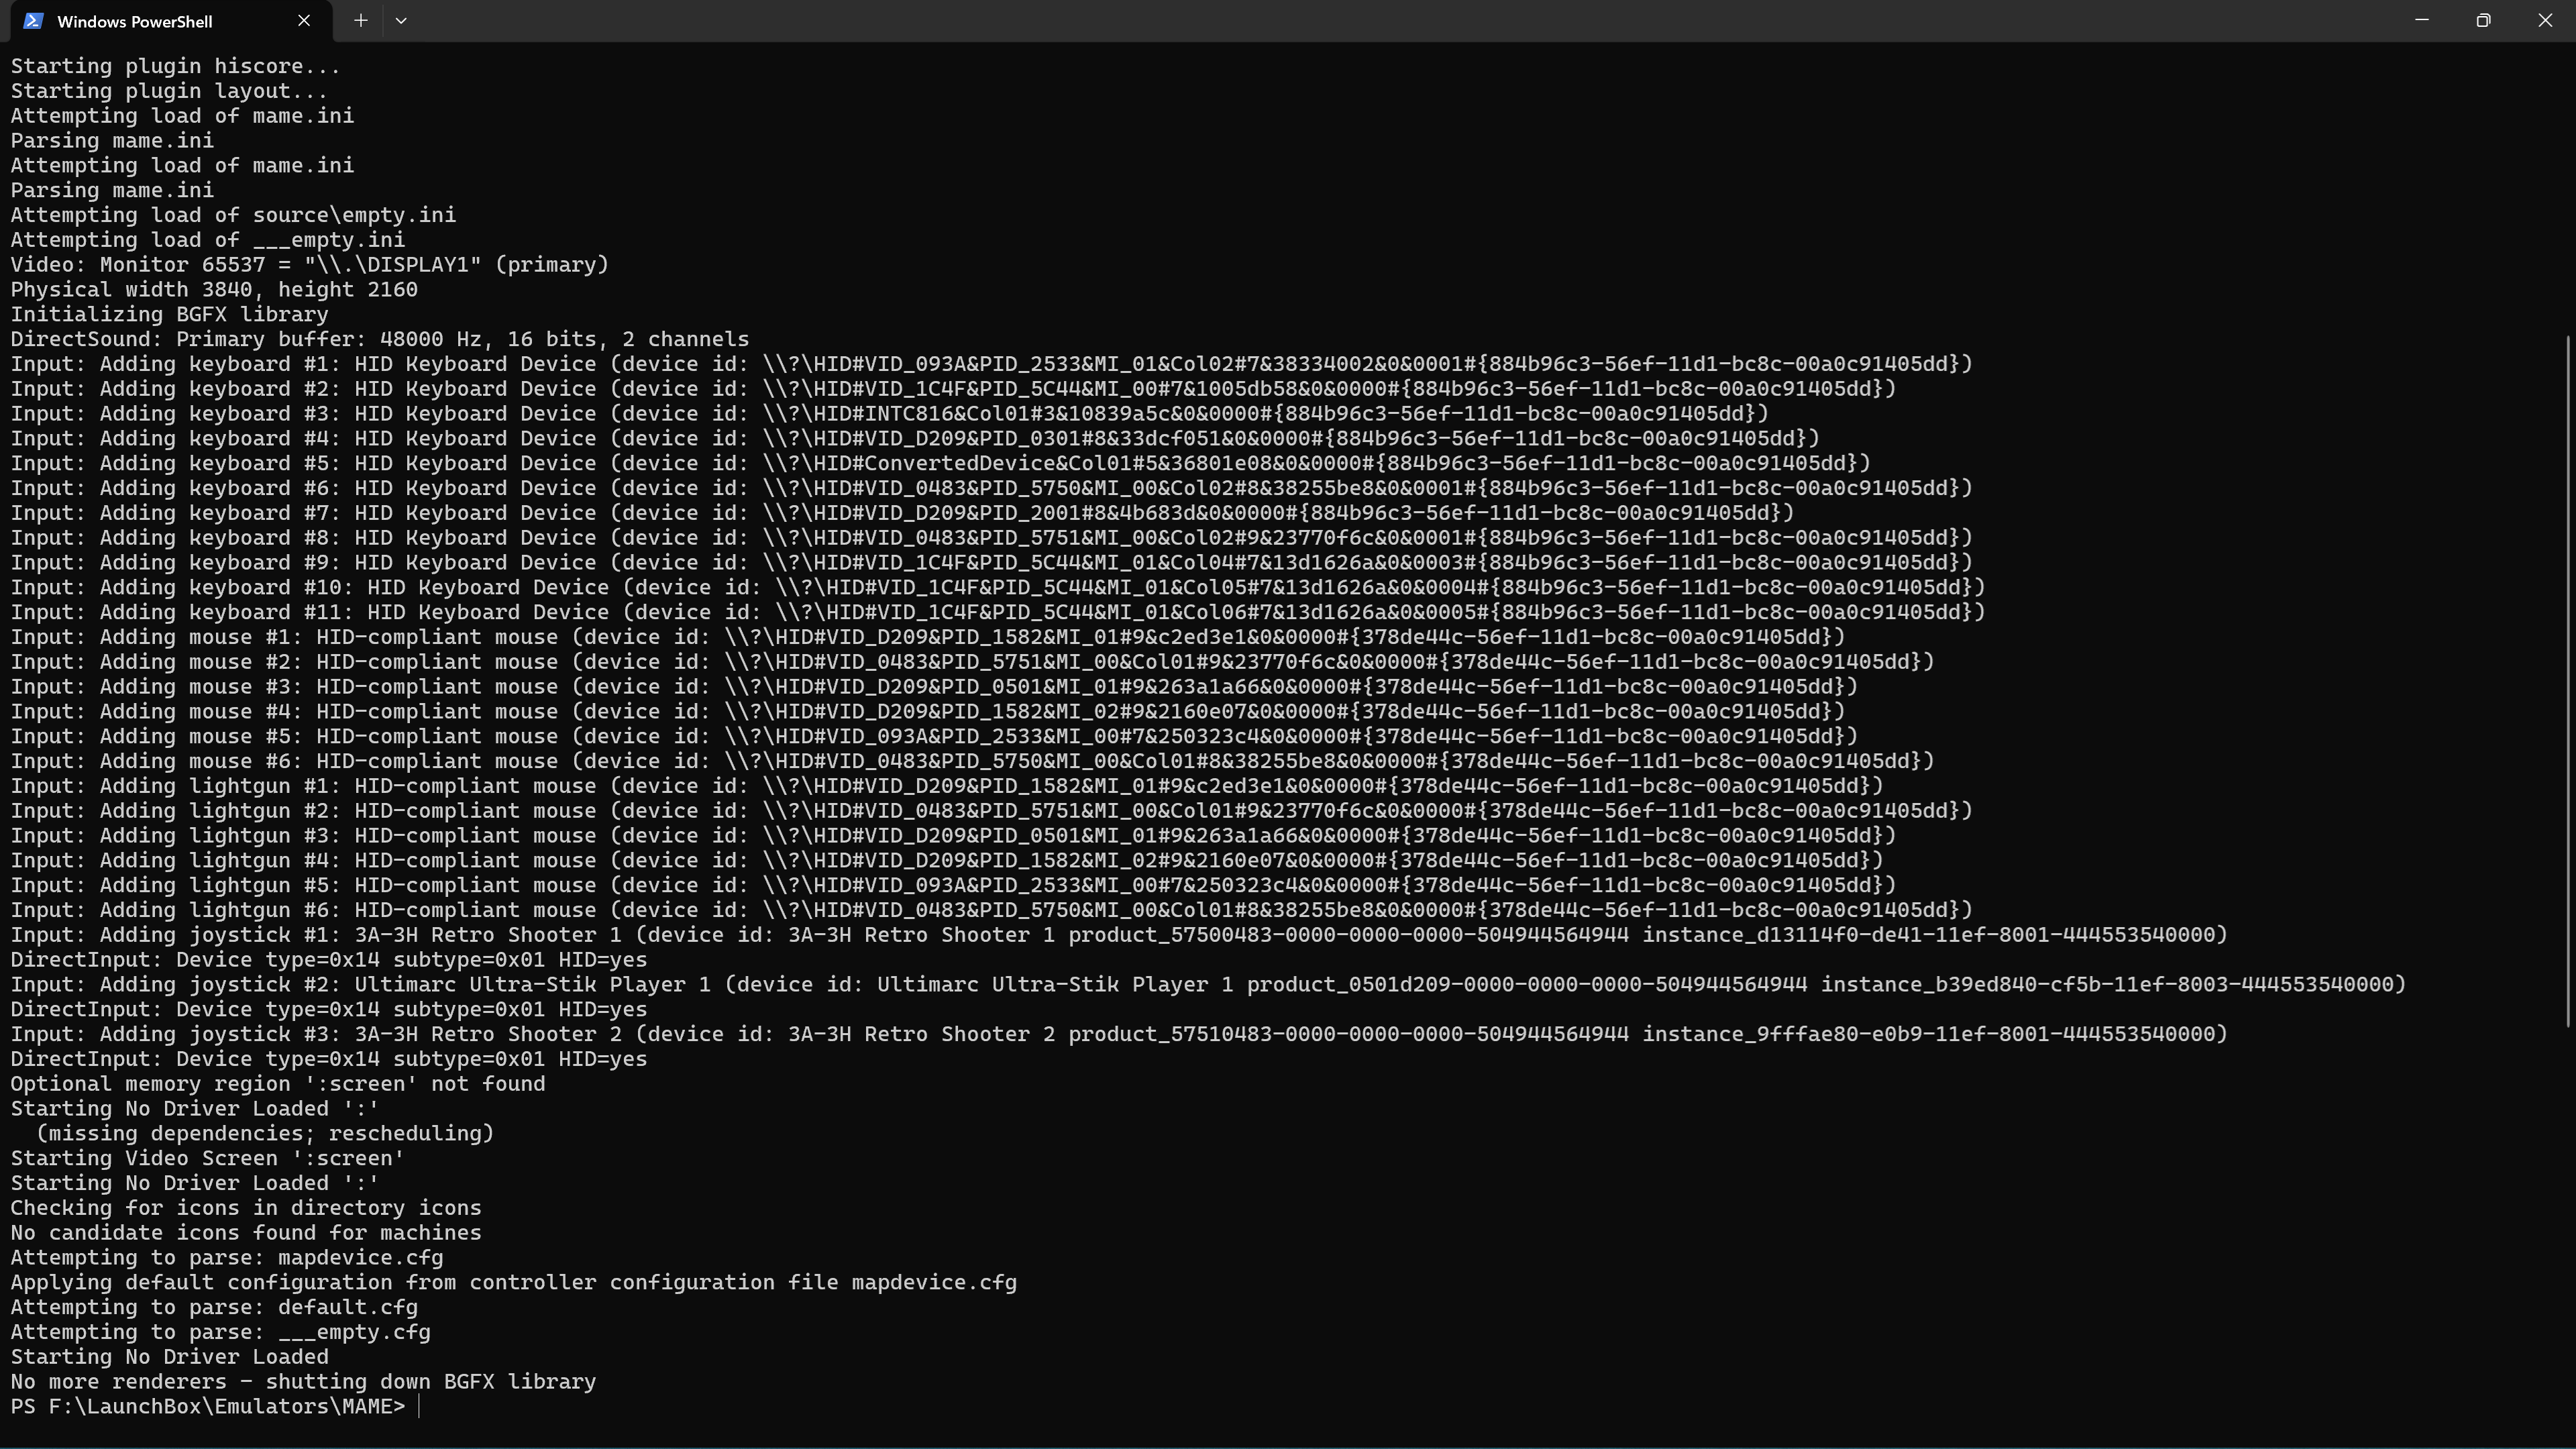Click the 'Adding lightgun #2' line
The width and height of the screenshot is (2576, 1449).
pyautogui.click(x=992, y=811)
